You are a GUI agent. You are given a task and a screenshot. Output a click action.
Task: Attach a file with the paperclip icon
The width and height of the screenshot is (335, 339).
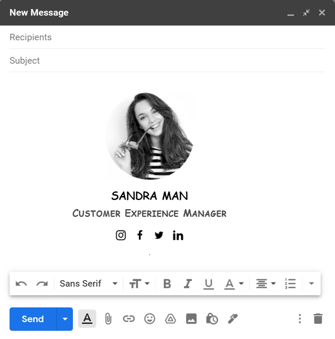(108, 319)
